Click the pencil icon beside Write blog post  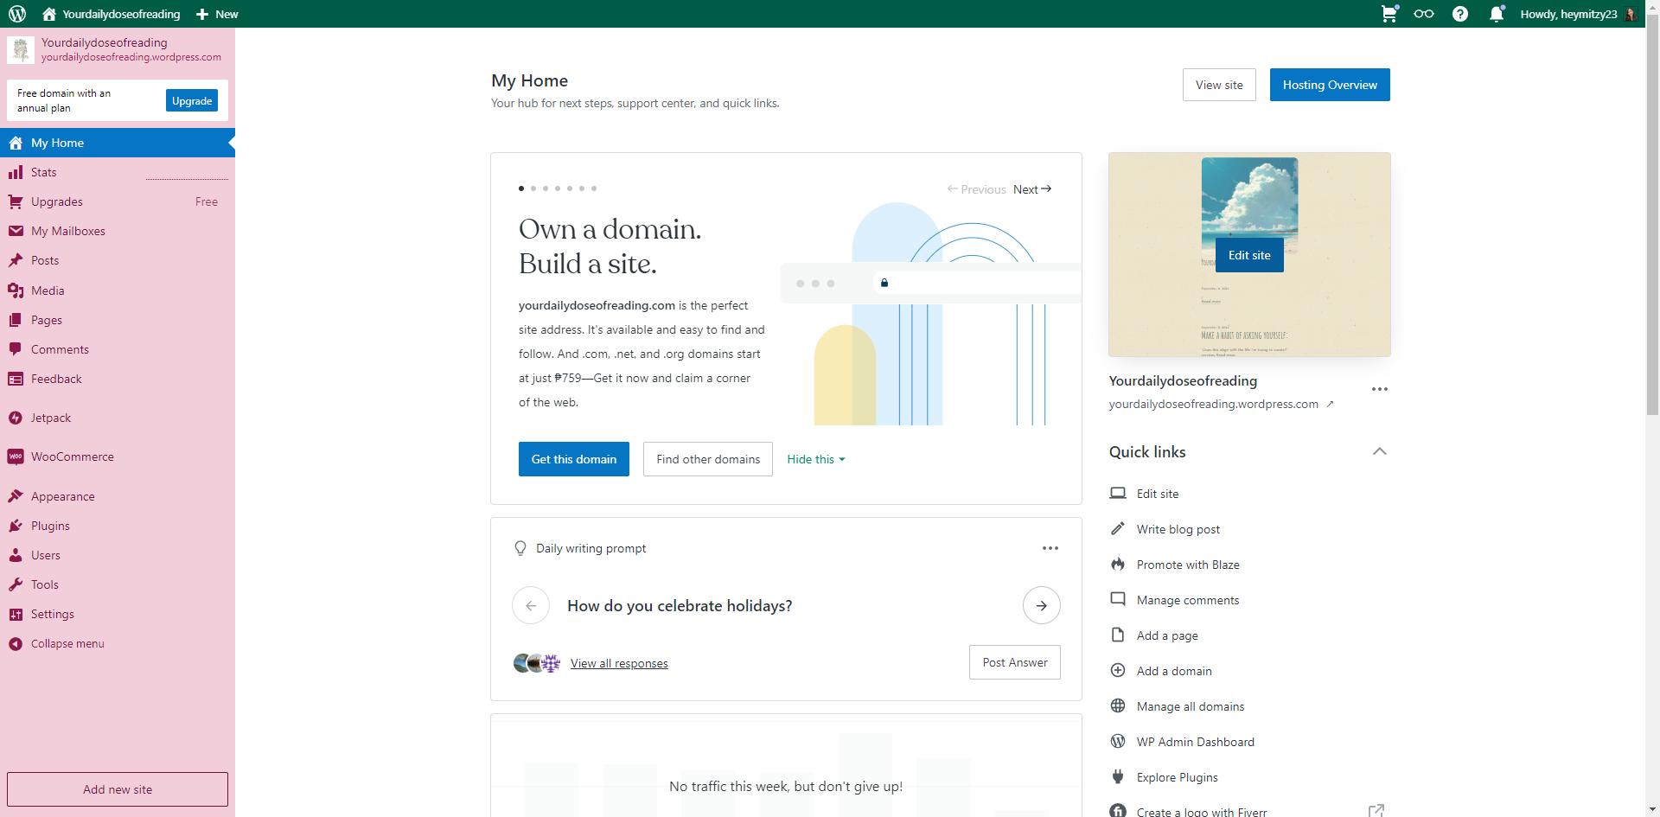coord(1118,529)
